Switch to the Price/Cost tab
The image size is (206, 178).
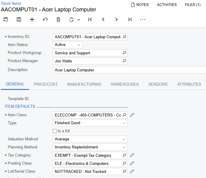(46, 84)
